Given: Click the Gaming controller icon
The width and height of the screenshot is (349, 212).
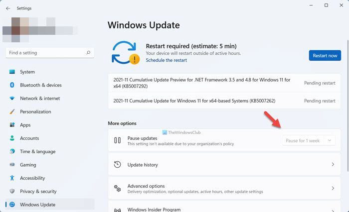Looking at the screenshot, I should [x=12, y=165].
